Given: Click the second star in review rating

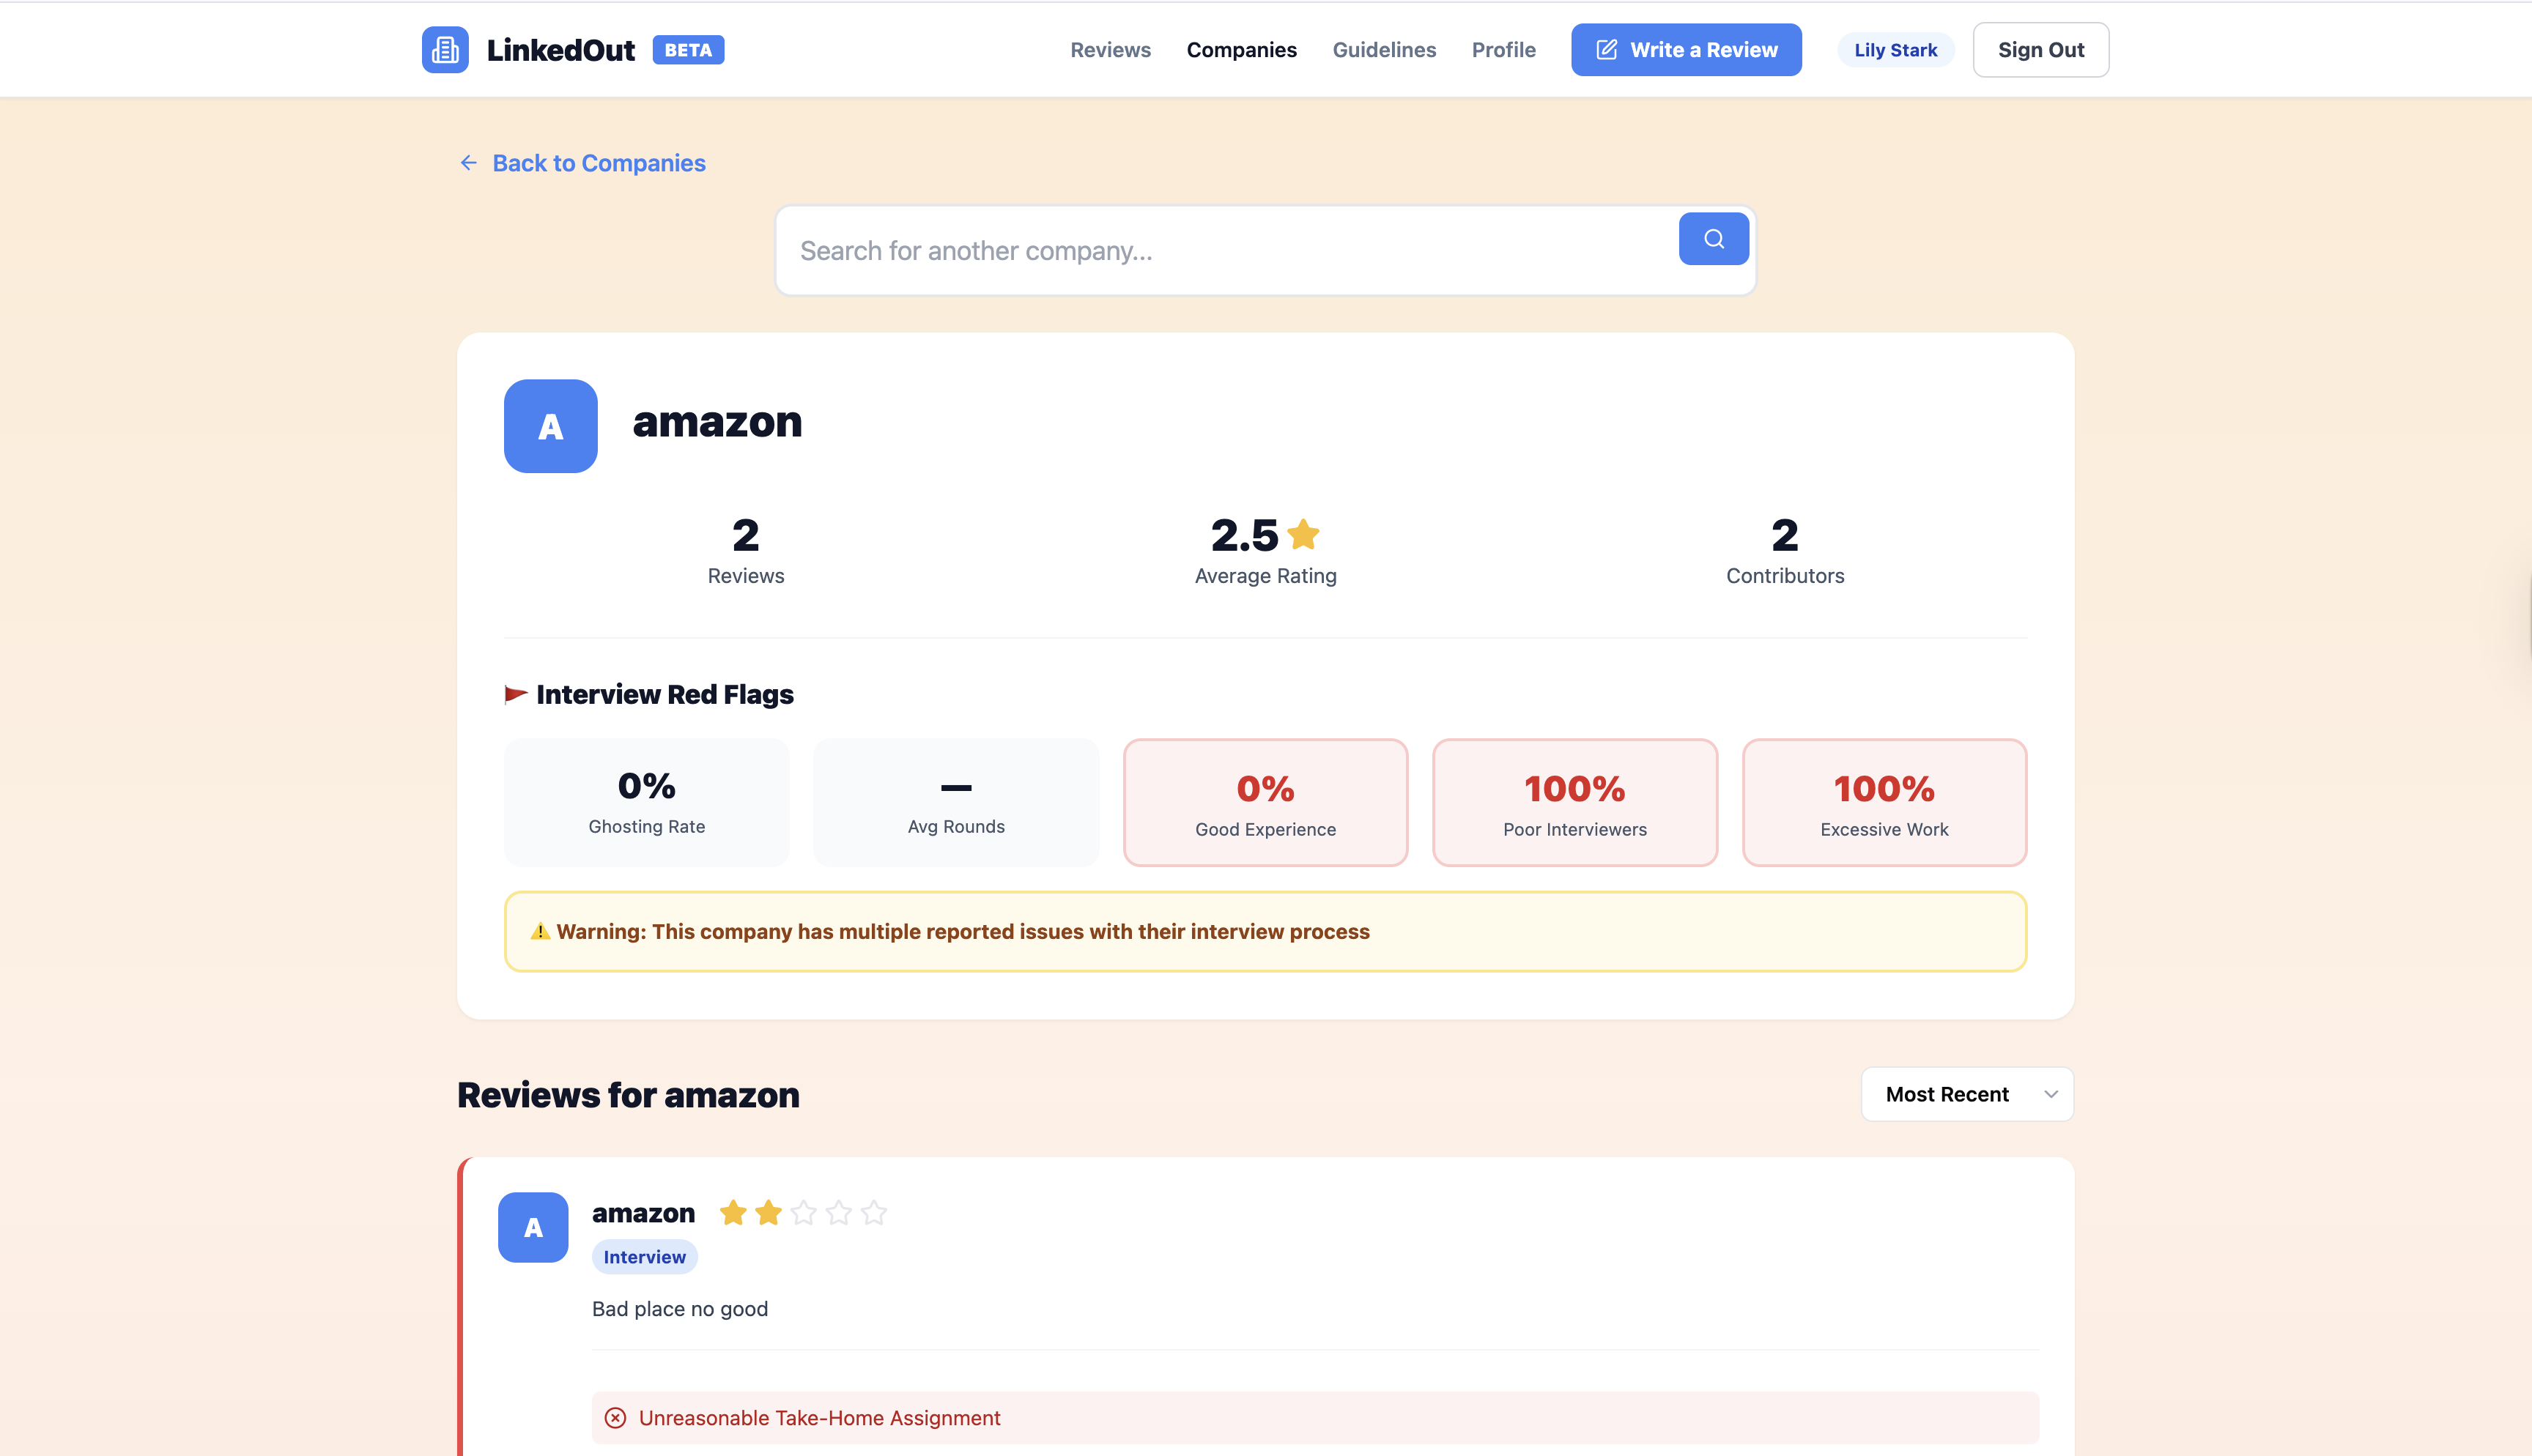Looking at the screenshot, I should coord(768,1213).
